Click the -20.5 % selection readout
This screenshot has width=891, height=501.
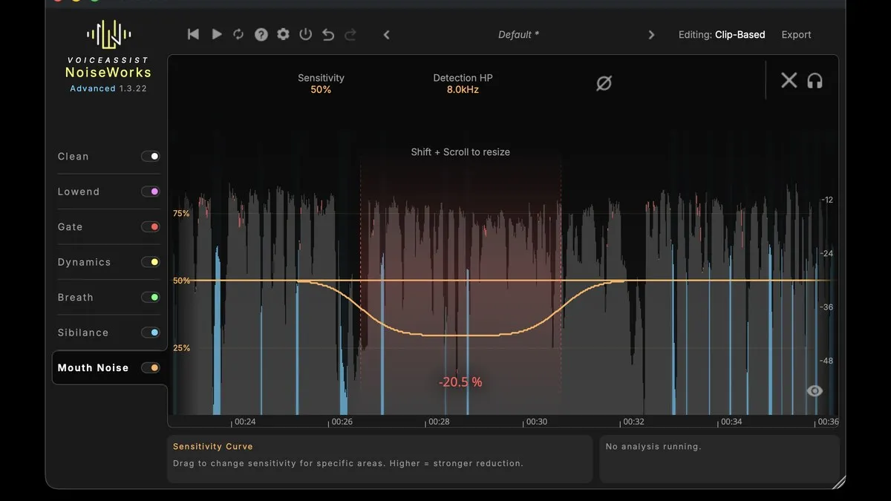click(460, 382)
